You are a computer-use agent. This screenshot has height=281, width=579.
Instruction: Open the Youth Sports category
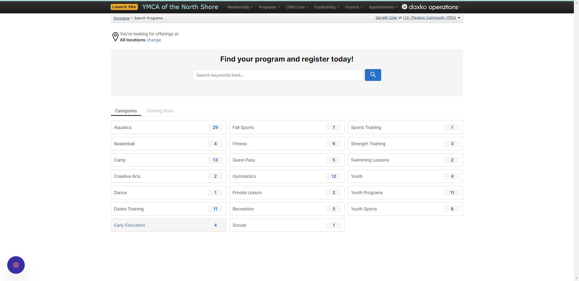[x=405, y=209]
